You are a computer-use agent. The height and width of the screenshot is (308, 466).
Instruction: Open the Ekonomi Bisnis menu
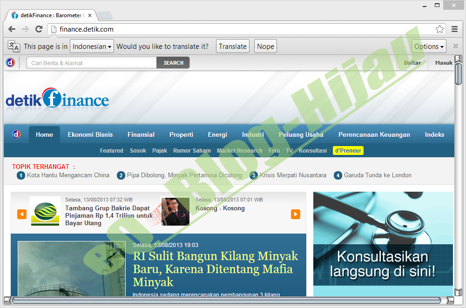point(90,134)
